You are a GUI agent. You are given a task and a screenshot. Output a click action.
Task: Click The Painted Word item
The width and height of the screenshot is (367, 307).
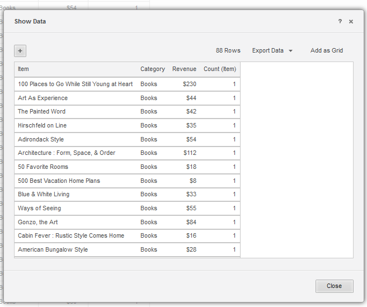[x=41, y=112]
